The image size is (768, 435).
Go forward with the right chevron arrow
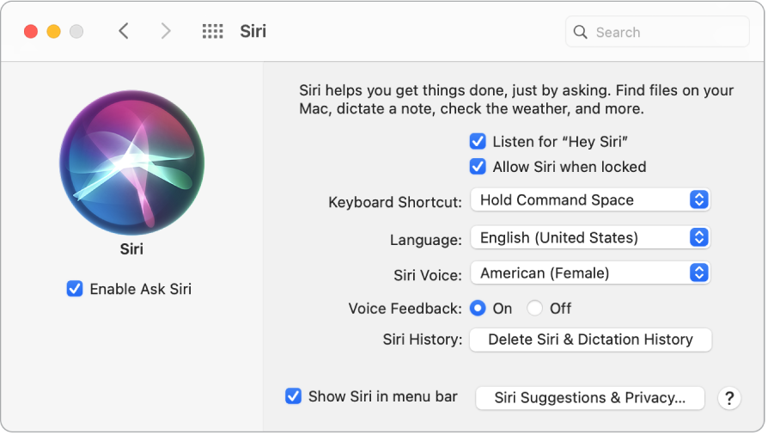tap(166, 32)
